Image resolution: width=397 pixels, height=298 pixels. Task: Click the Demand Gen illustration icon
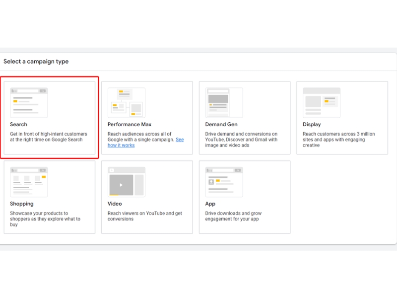pyautogui.click(x=224, y=103)
